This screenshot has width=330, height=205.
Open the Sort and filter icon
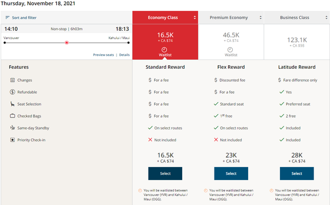(x=7, y=18)
